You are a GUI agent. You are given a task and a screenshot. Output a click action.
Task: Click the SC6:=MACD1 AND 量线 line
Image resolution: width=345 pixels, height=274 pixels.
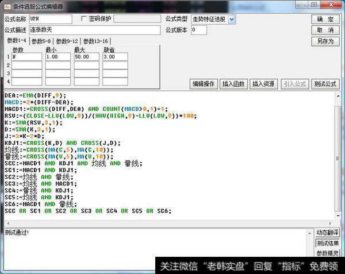41,204
